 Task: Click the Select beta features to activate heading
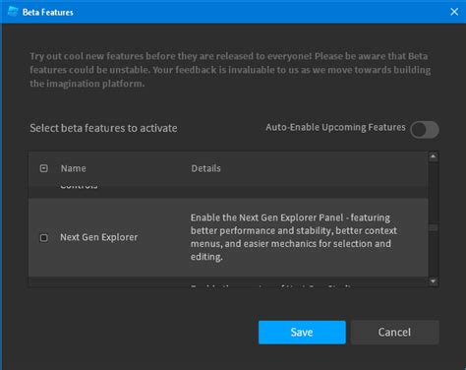(x=103, y=128)
